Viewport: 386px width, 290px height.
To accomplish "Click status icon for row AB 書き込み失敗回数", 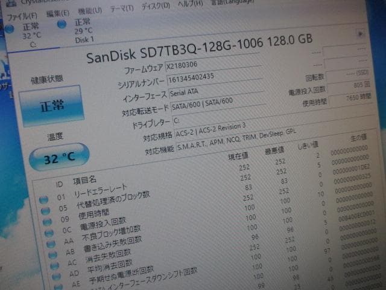I will pyautogui.click(x=52, y=255).
